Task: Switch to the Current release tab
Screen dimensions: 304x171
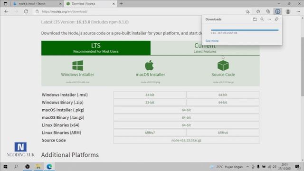Action: tap(205, 48)
